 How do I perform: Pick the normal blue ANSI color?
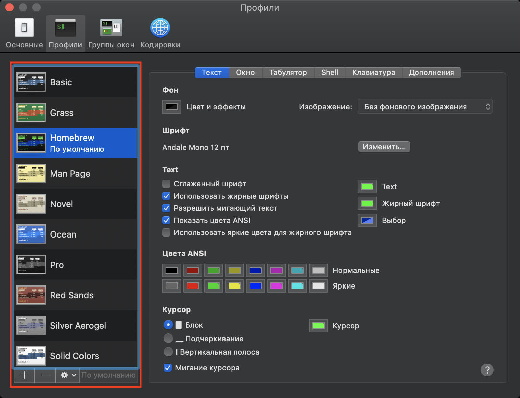(x=256, y=270)
